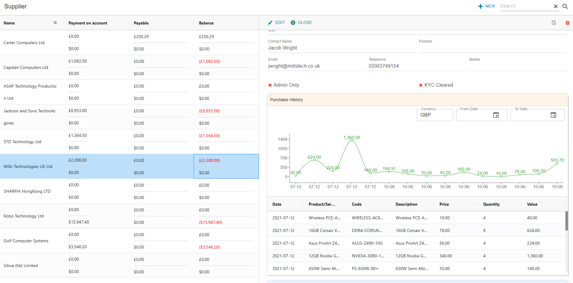Open the From Date calendar picker icon

point(496,115)
